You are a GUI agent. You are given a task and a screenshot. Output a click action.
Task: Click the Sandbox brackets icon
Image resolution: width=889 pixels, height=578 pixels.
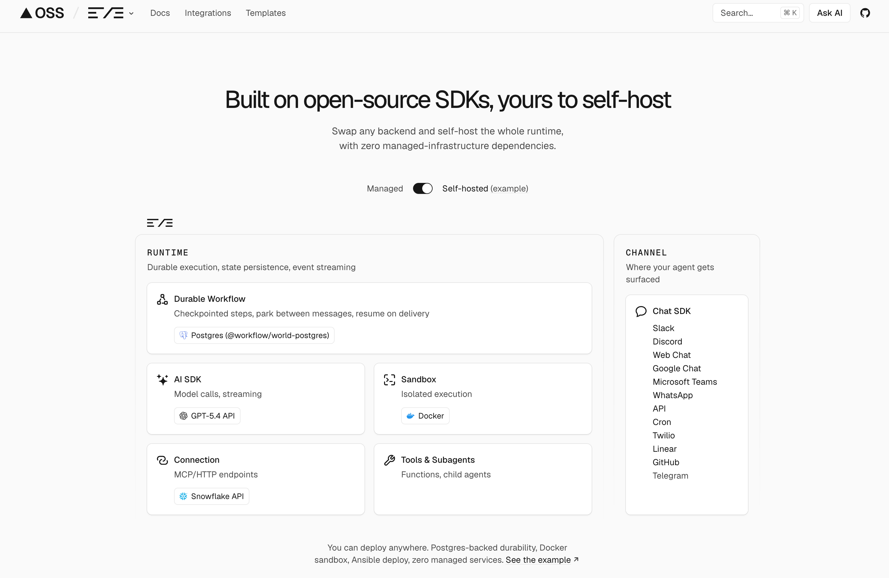pyautogui.click(x=389, y=380)
